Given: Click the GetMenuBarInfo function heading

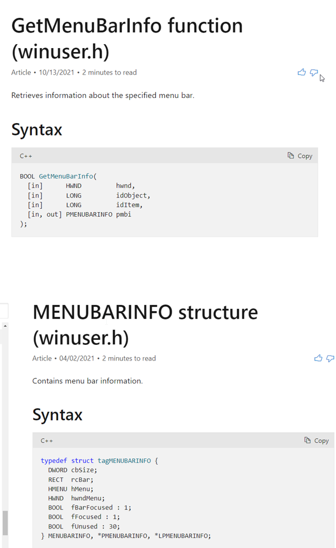Looking at the screenshot, I should click(x=127, y=39).
